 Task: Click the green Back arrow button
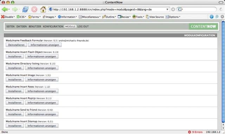5,9
